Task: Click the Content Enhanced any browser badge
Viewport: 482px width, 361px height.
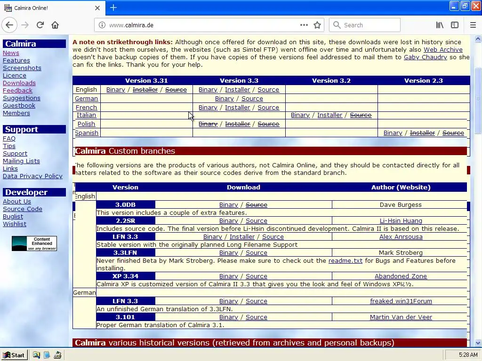Action: click(34, 243)
